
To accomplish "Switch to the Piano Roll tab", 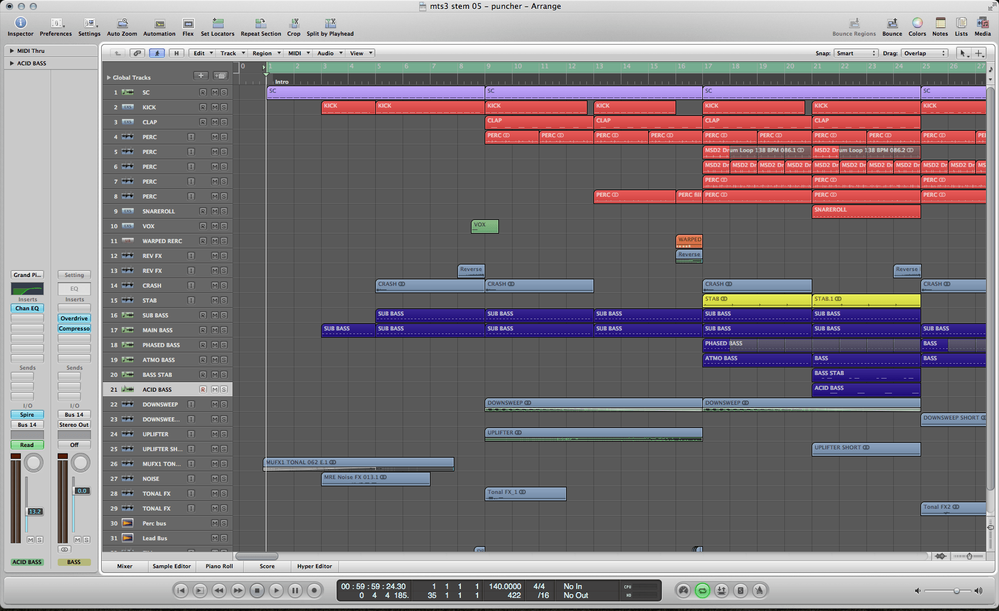I will [219, 566].
